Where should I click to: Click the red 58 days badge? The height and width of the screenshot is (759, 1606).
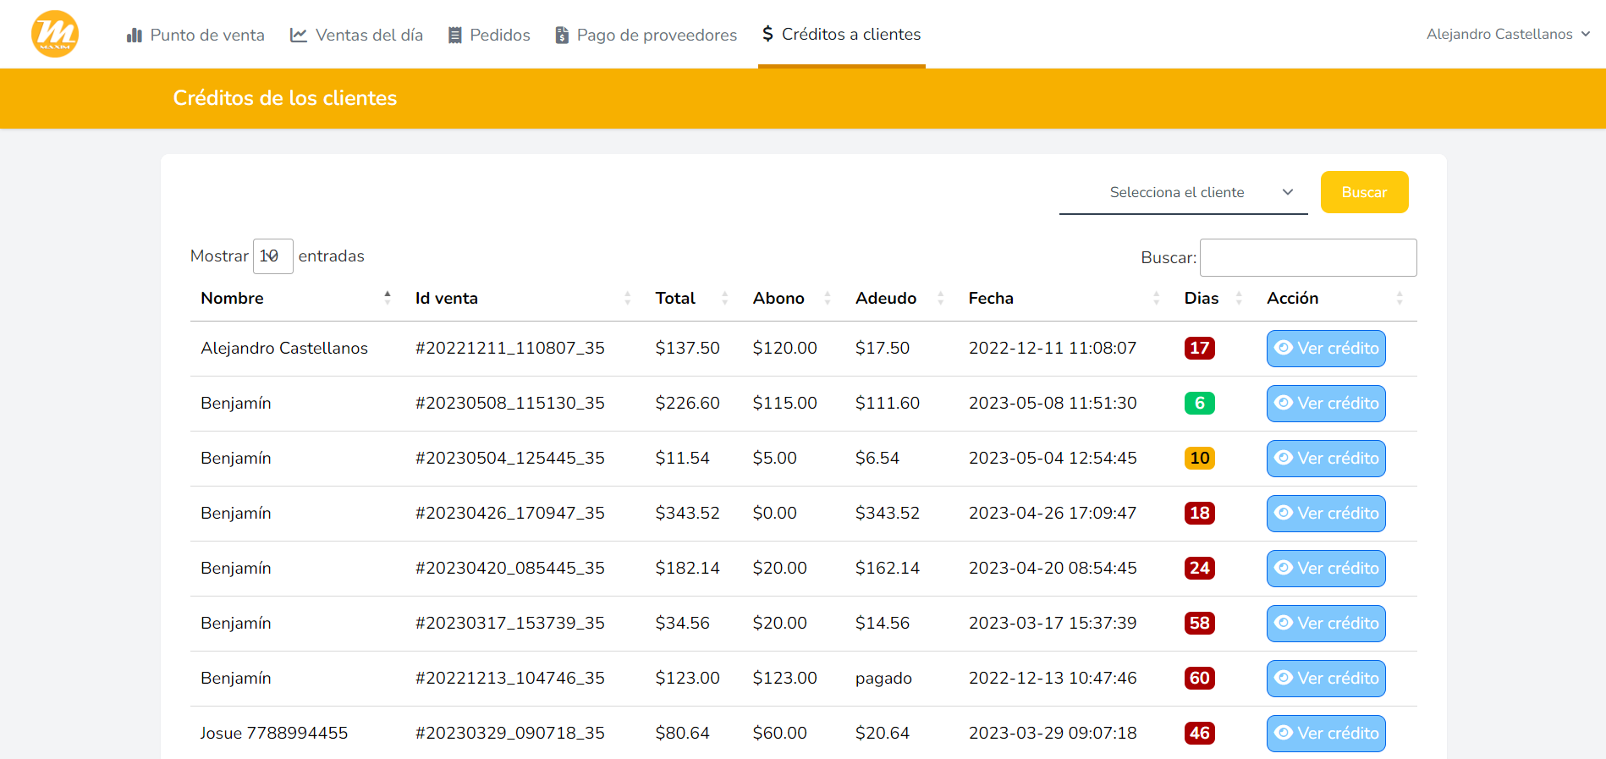(1199, 623)
